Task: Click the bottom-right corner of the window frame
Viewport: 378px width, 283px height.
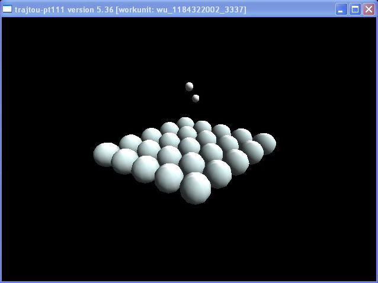Action: pos(376,281)
